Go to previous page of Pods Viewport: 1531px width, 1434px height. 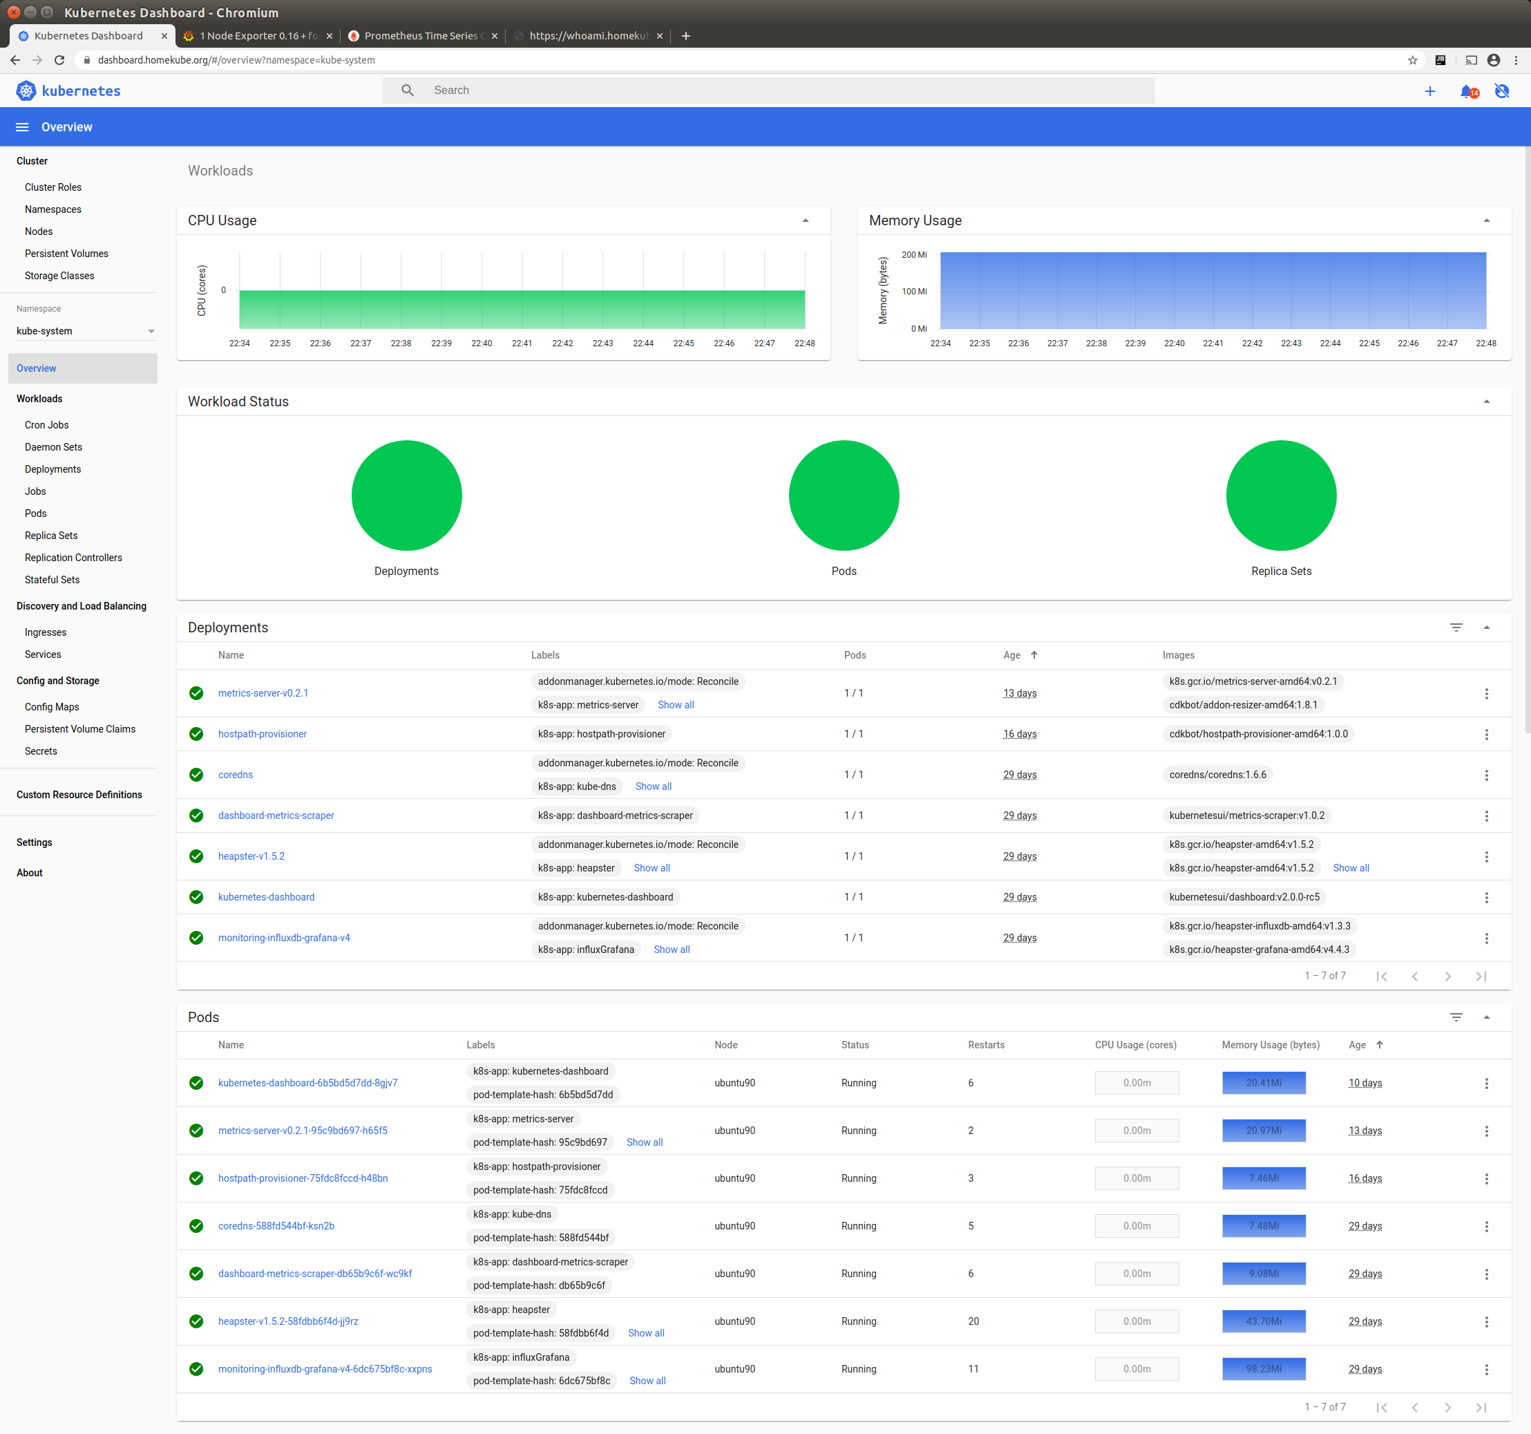(x=1415, y=1408)
